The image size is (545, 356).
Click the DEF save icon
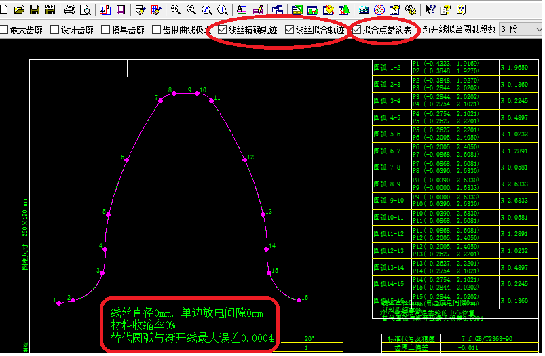[50, 9]
